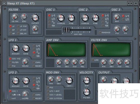Viewport: 140px width, 104px height.
Task: Toggle LFO 2 SYNC
Action: (x=34, y=95)
